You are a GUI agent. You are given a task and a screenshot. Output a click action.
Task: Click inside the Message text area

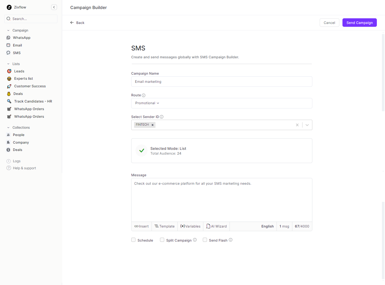(x=222, y=200)
